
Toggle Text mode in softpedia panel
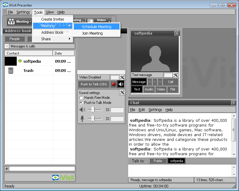coord(137,89)
